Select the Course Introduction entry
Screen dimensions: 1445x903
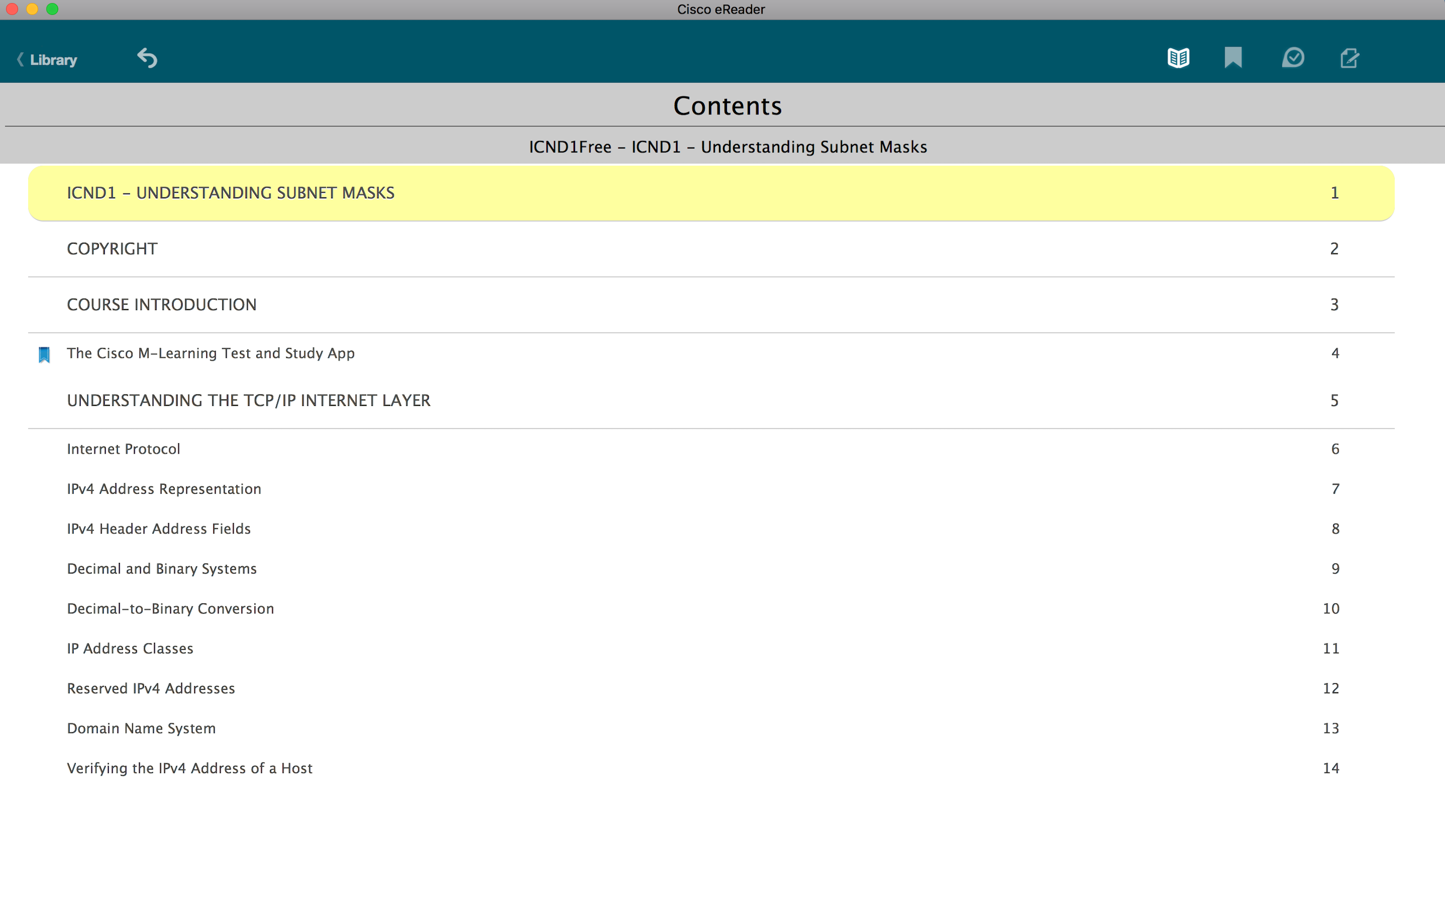point(161,305)
